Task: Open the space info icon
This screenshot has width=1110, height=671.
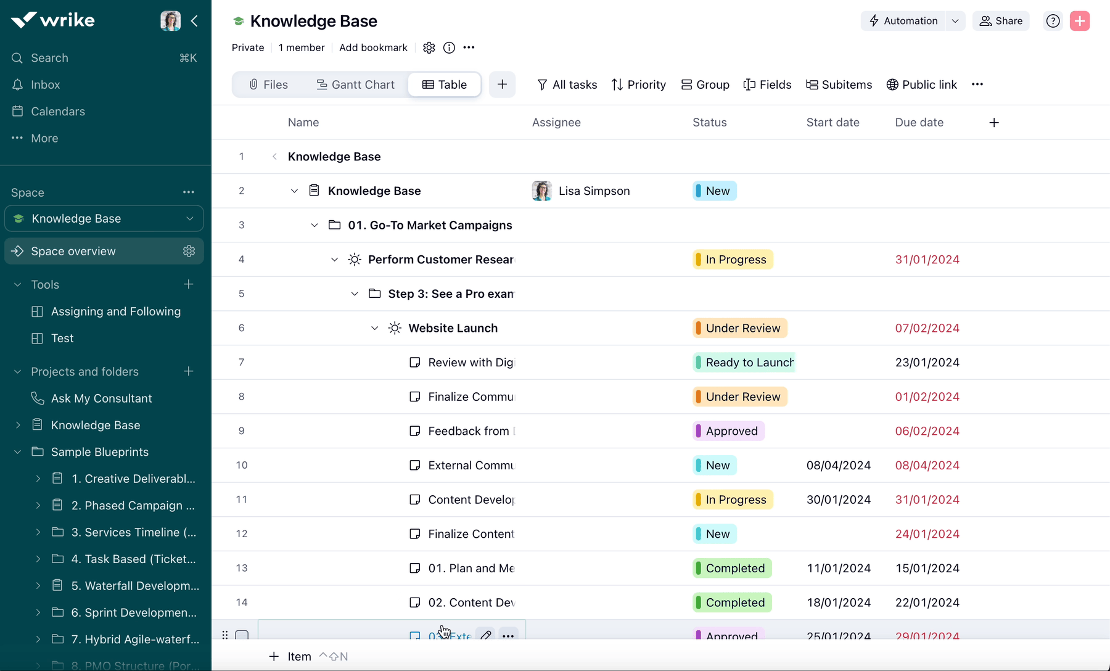Action: 449,47
